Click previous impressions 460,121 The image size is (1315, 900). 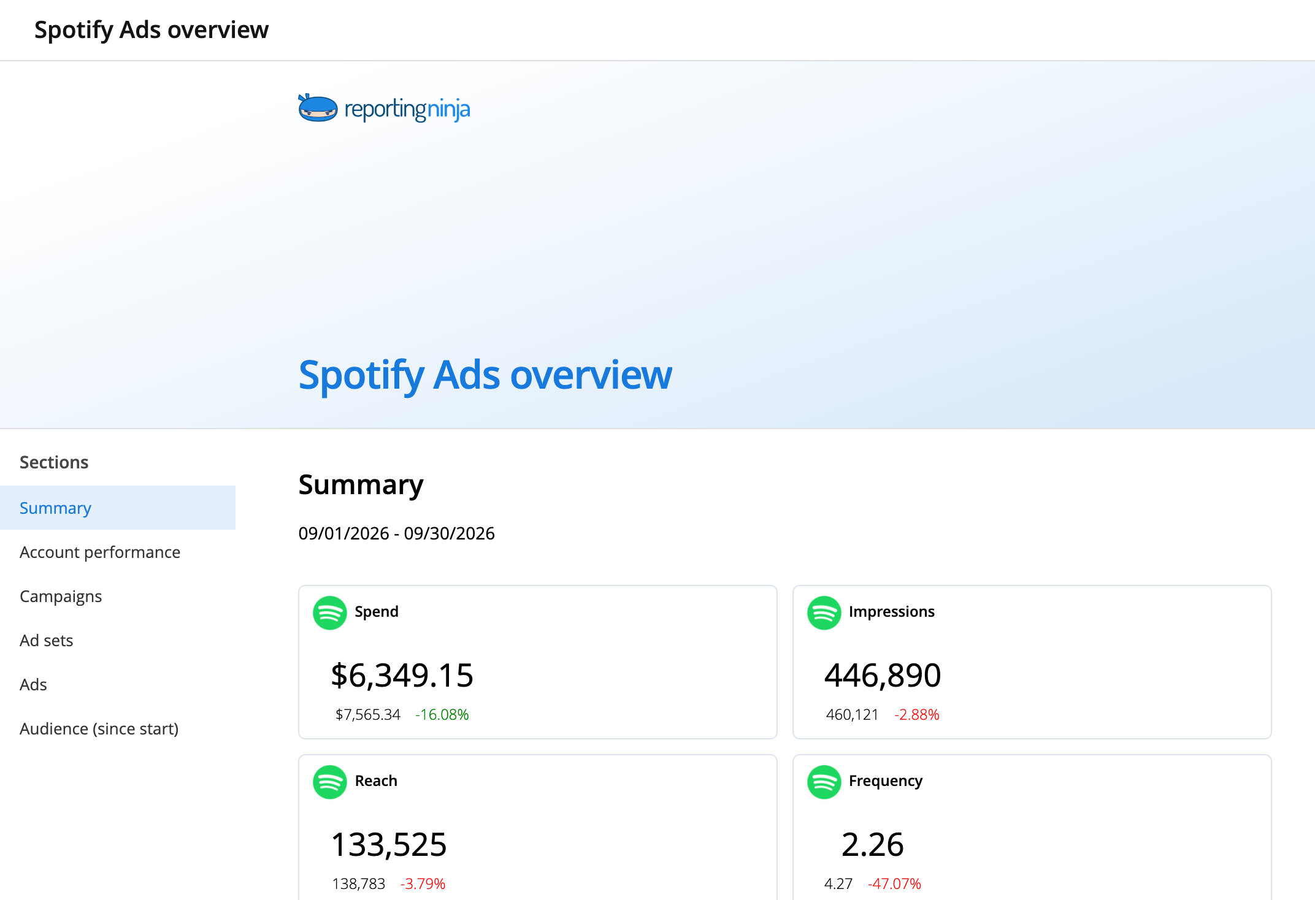pyautogui.click(x=852, y=715)
